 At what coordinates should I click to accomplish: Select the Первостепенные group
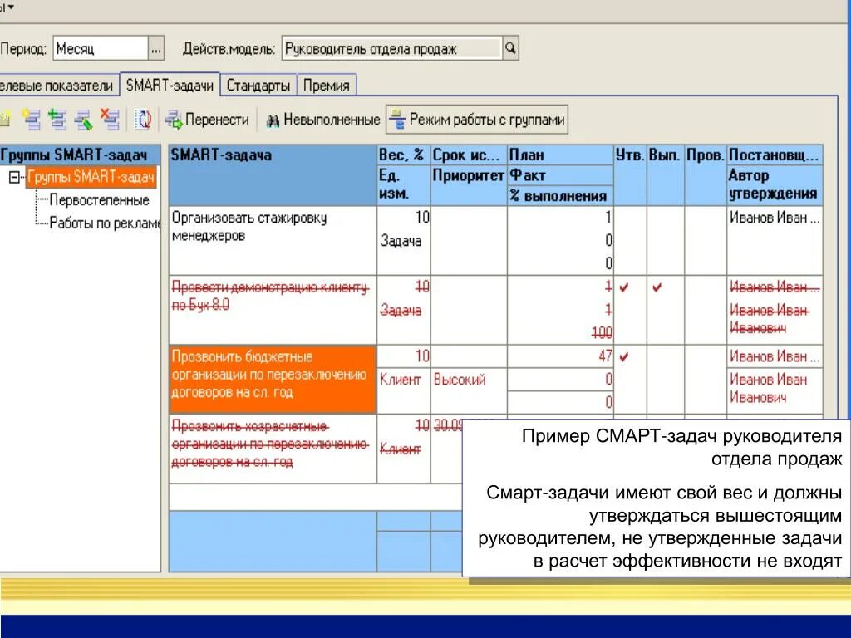click(x=100, y=200)
